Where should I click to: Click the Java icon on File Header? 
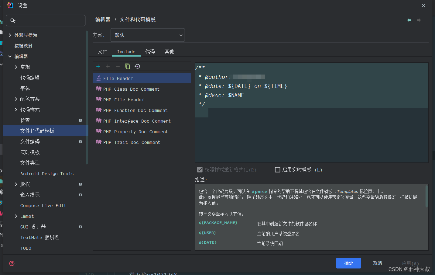point(99,78)
